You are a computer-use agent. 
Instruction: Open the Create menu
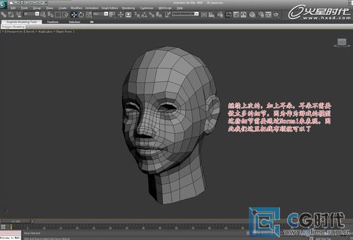62,8
